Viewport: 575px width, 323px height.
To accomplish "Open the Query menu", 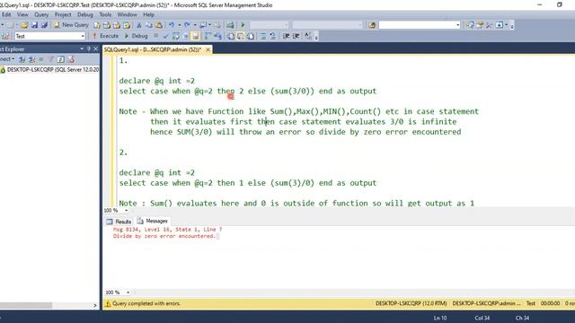I will pyautogui.click(x=41, y=14).
